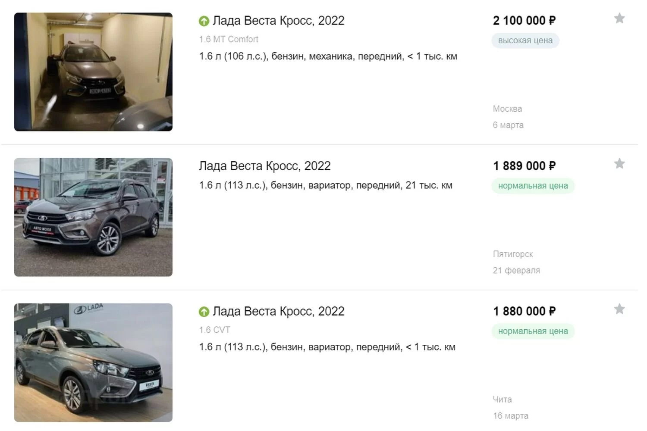Open brown Vesta dealership photo

coord(93,217)
